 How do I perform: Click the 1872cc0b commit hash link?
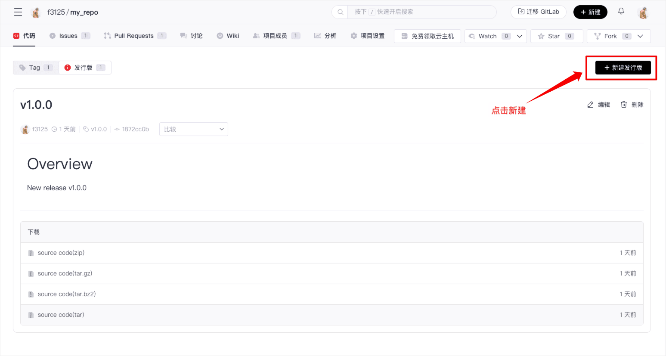point(135,129)
